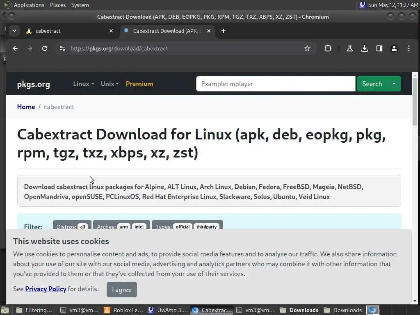The image size is (420, 315).
Task: Toggle the side panel icon
Action: coord(379,48)
